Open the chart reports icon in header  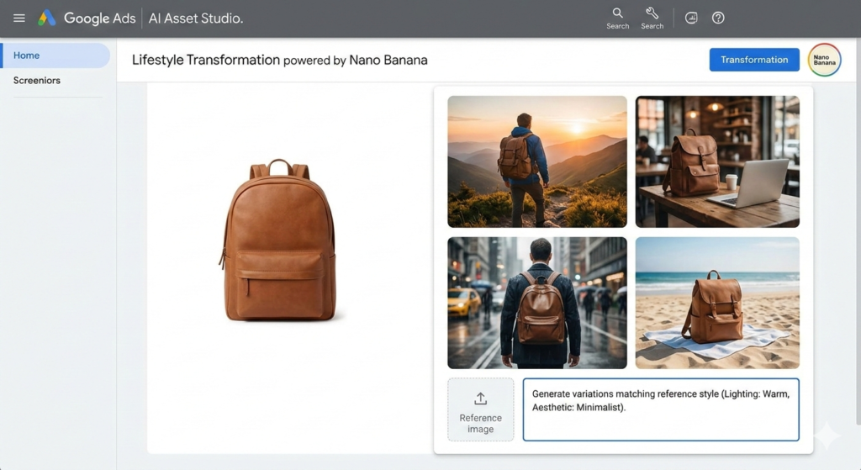tap(691, 18)
